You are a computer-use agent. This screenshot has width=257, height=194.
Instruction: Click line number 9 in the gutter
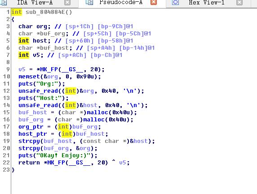[x=8, y=69]
